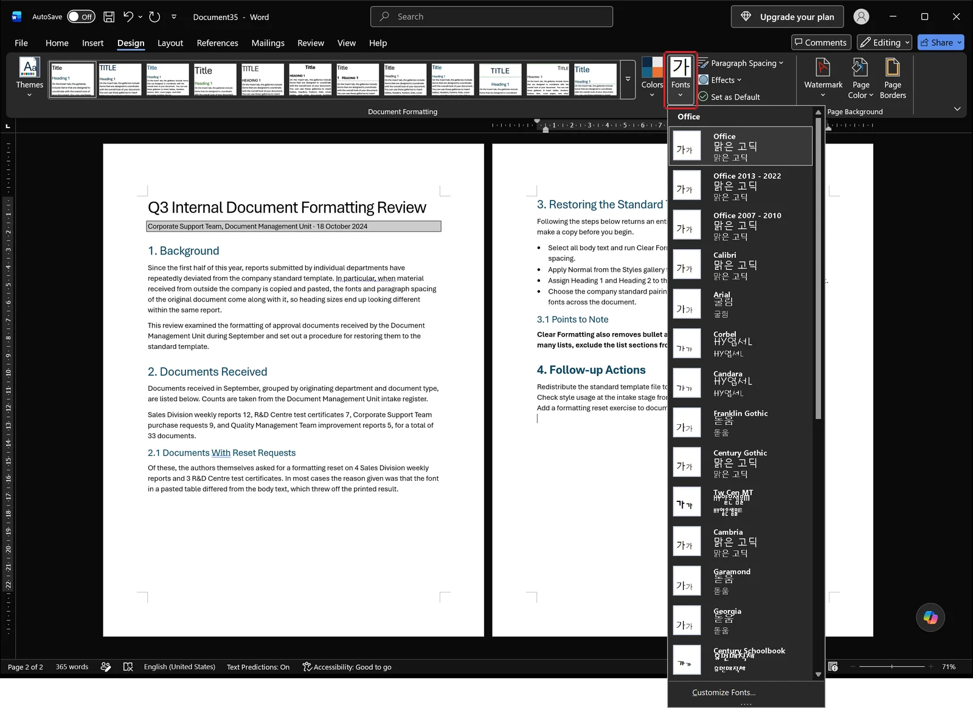Toggle Text Predictions: On

point(258,667)
